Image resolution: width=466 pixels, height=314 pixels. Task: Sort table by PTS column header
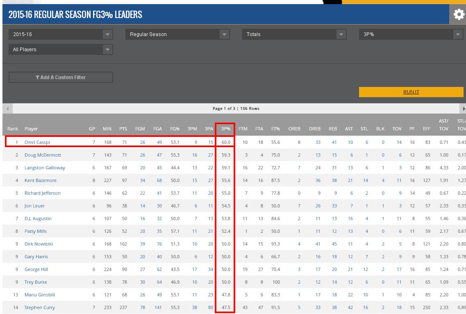[123, 129]
